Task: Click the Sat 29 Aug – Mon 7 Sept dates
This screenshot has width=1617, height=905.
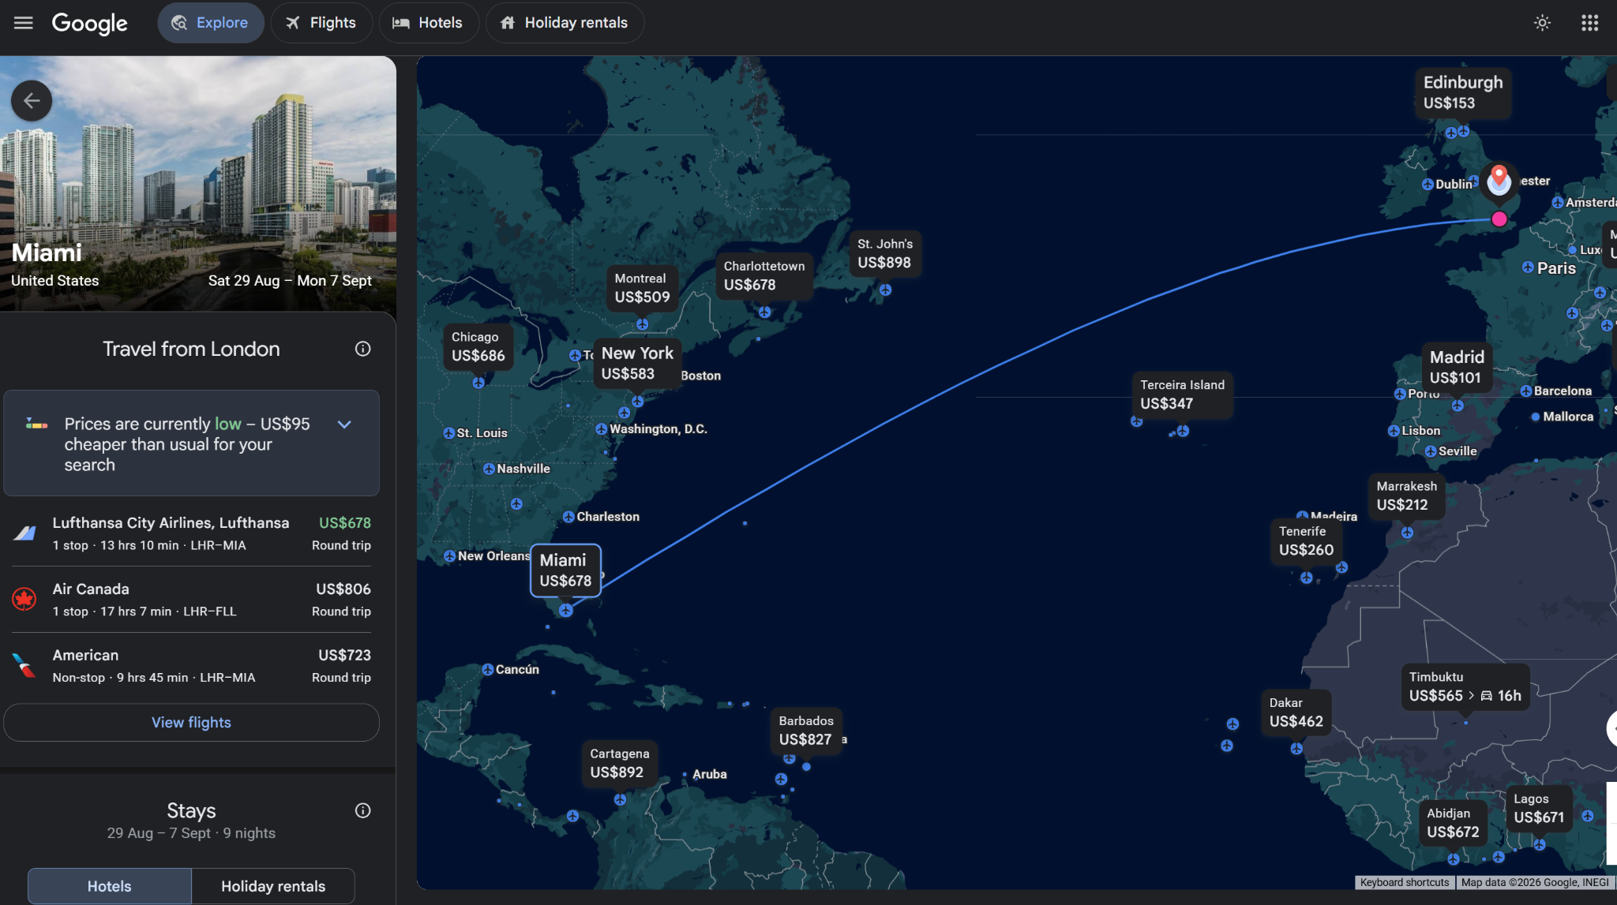Action: pyautogui.click(x=290, y=281)
